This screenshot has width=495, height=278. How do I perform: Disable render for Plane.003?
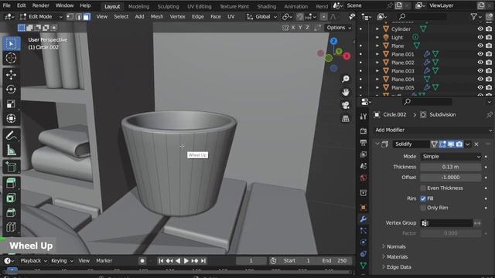pos(489,70)
